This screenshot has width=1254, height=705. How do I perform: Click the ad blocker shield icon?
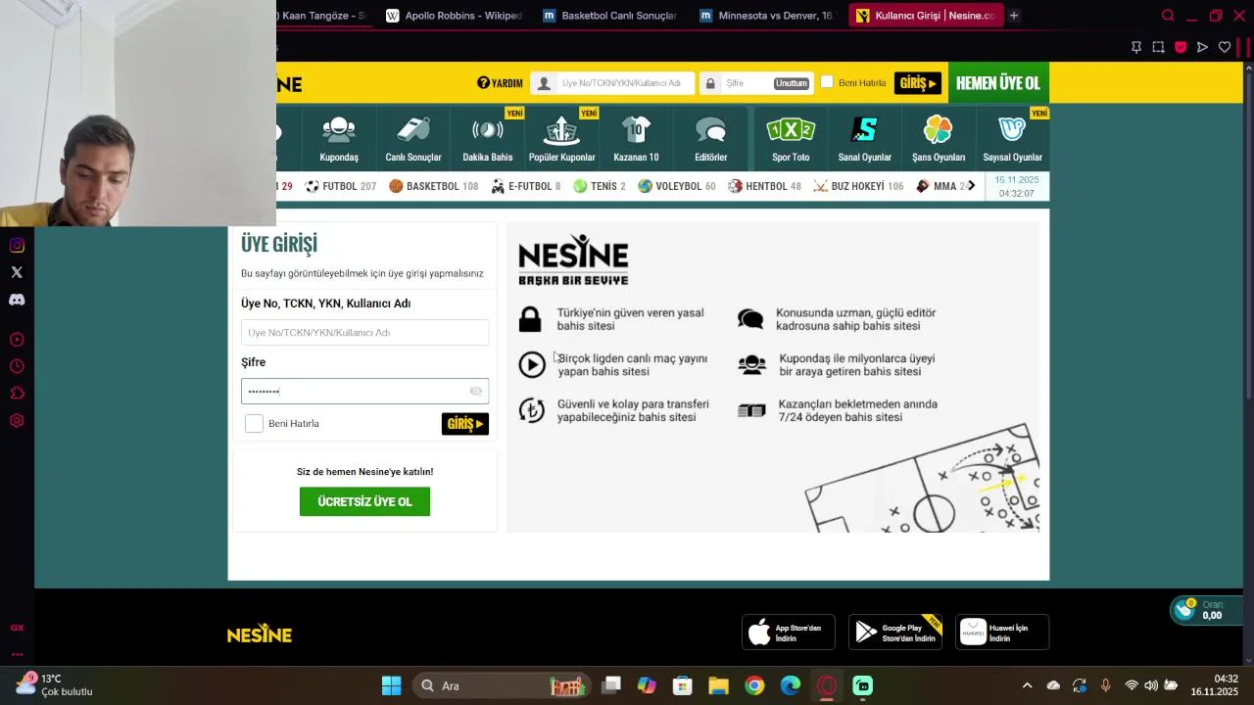[x=1181, y=47]
